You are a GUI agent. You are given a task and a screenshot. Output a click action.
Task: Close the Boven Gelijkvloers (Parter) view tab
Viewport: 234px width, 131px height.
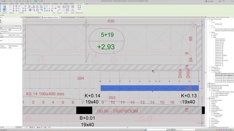(59, 17)
